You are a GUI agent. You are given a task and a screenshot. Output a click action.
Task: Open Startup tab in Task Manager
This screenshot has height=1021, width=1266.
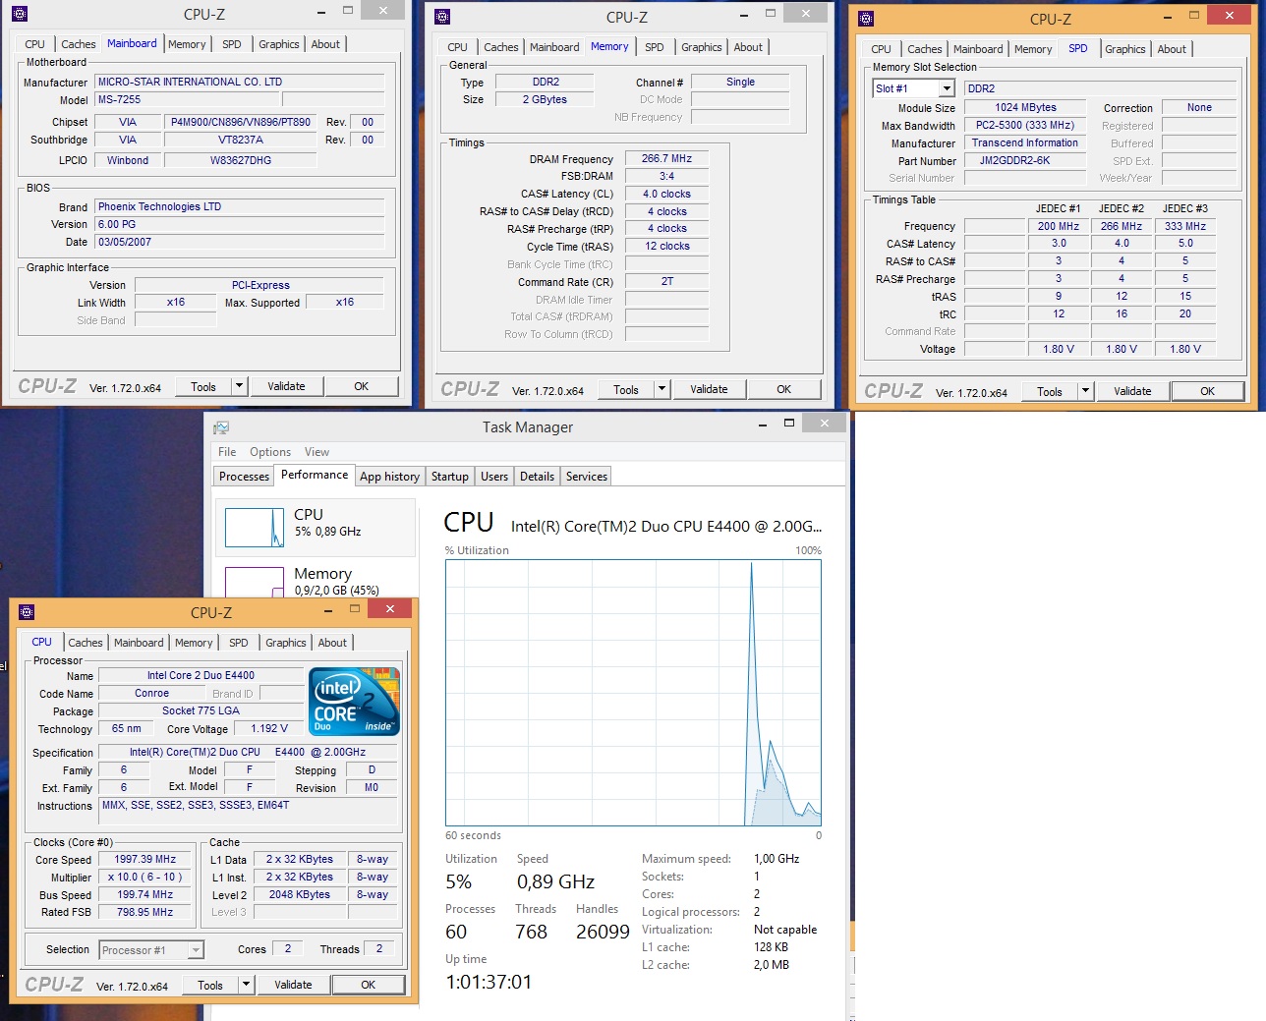450,477
